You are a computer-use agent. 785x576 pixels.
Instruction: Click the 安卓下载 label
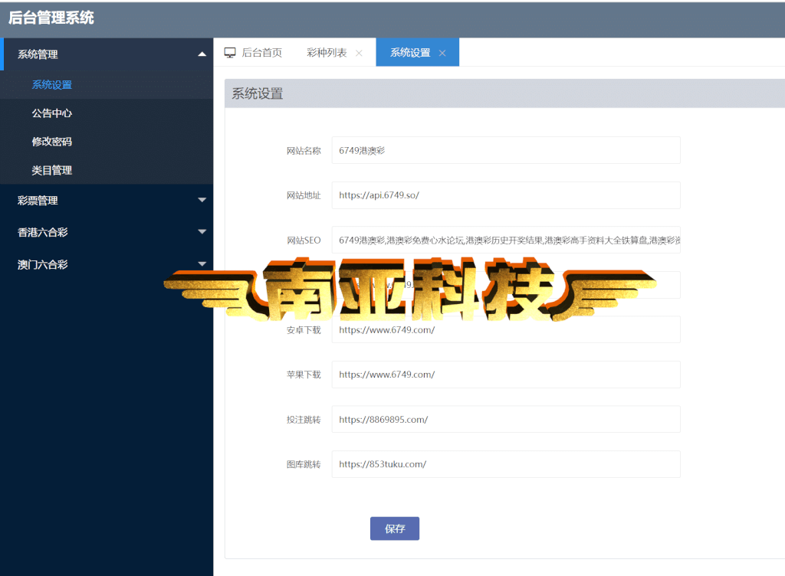tap(304, 330)
